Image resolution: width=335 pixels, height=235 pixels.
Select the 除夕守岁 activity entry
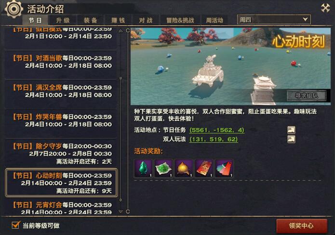[x=61, y=154]
